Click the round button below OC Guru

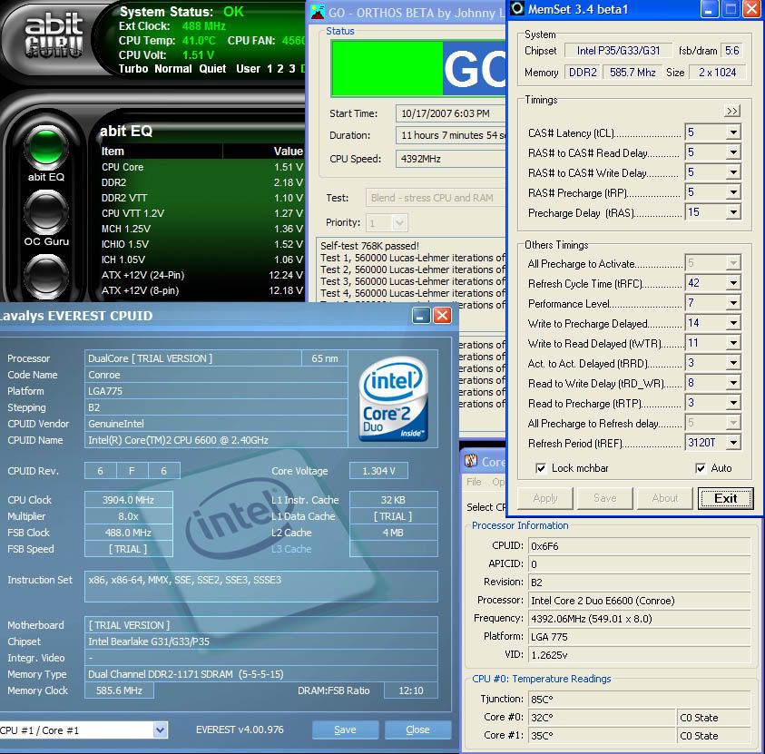(x=46, y=276)
